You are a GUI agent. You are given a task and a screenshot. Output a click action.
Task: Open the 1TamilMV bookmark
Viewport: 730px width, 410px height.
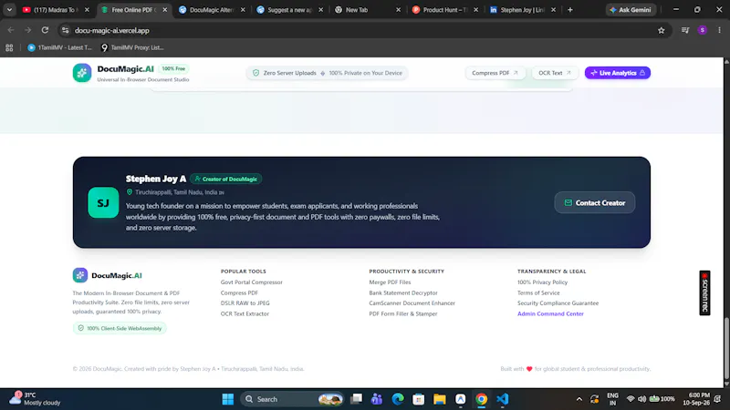[59, 47]
